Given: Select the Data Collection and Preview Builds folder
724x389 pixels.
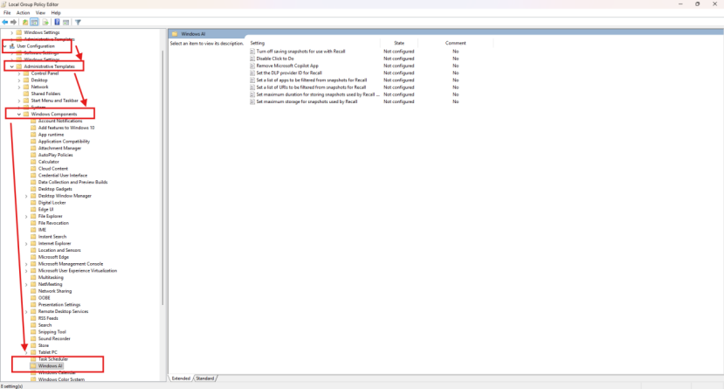Looking at the screenshot, I should (x=73, y=183).
